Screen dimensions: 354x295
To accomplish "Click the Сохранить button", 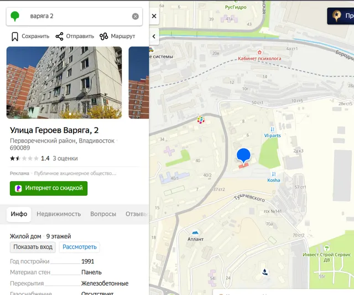I will pos(30,36).
